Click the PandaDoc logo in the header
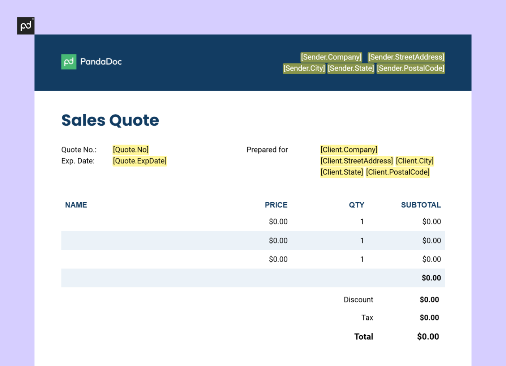This screenshot has height=366, width=506. (91, 61)
